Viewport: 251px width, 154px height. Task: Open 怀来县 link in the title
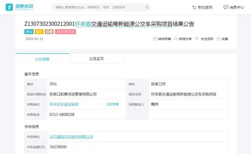pos(83,24)
